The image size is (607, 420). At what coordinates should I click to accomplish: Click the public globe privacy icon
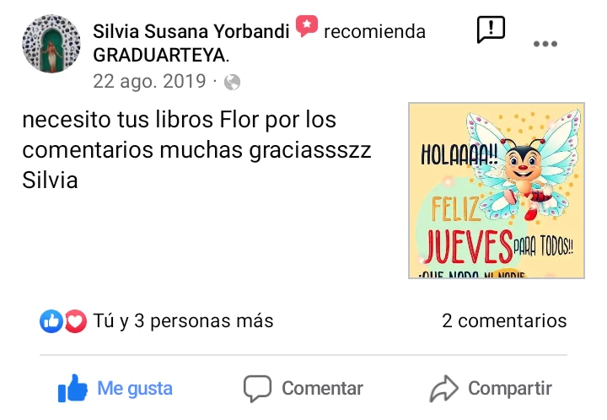(233, 82)
